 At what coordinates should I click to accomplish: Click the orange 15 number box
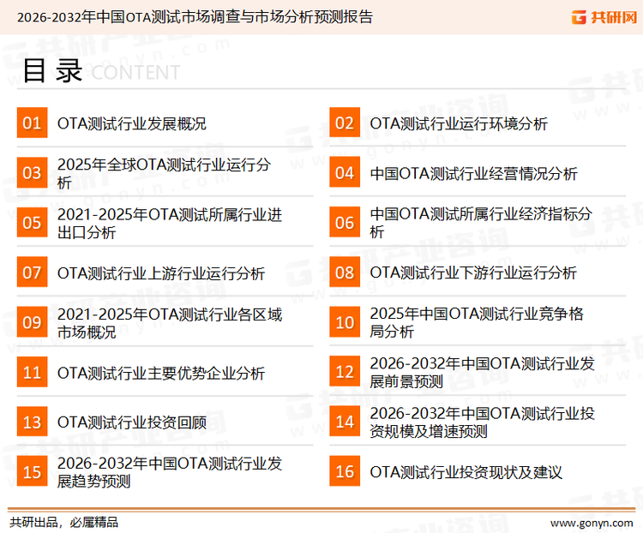pyautogui.click(x=32, y=471)
